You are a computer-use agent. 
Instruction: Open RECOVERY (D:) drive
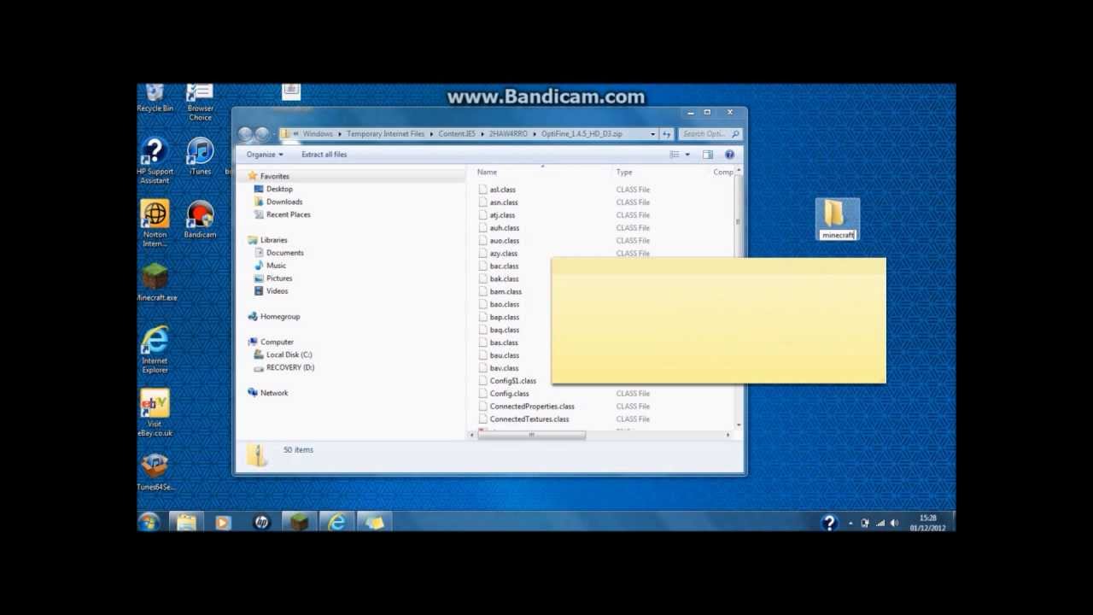(x=289, y=367)
